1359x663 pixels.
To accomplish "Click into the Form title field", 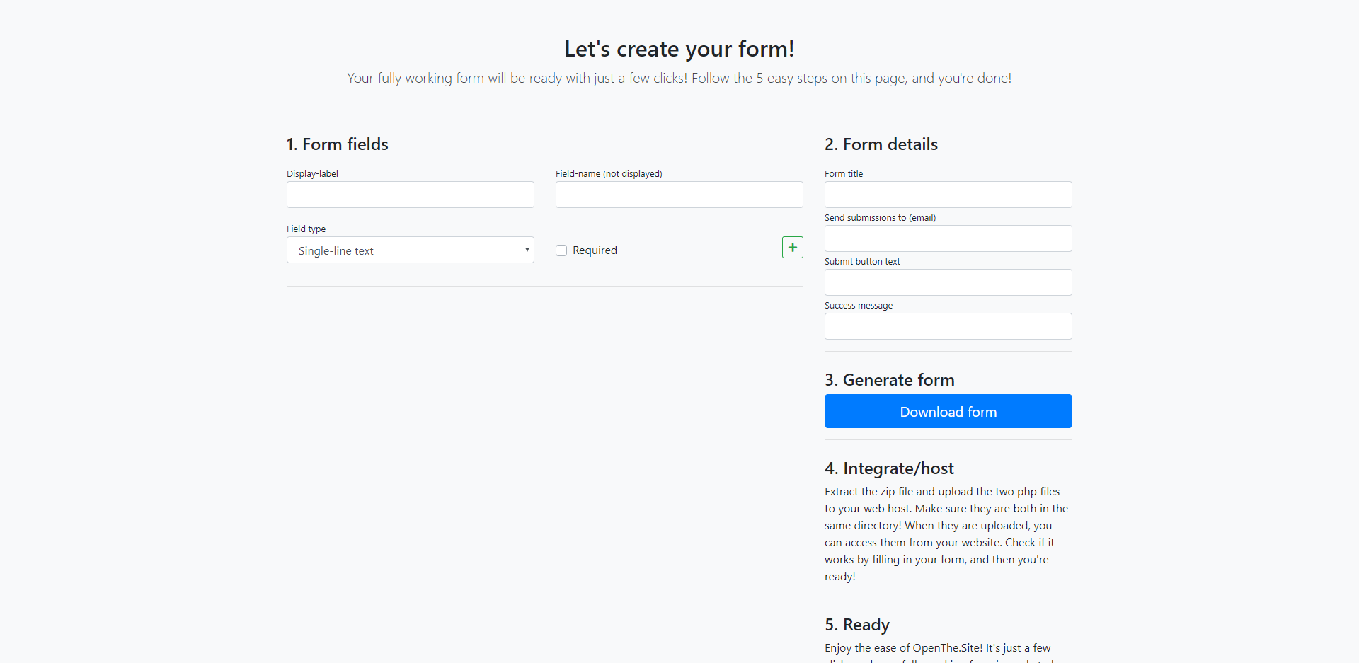I will coord(948,195).
